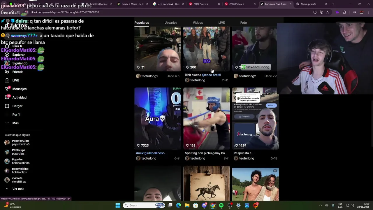The width and height of the screenshot is (373, 210).
Task: Show hidden system tray icons
Action: pos(321,205)
